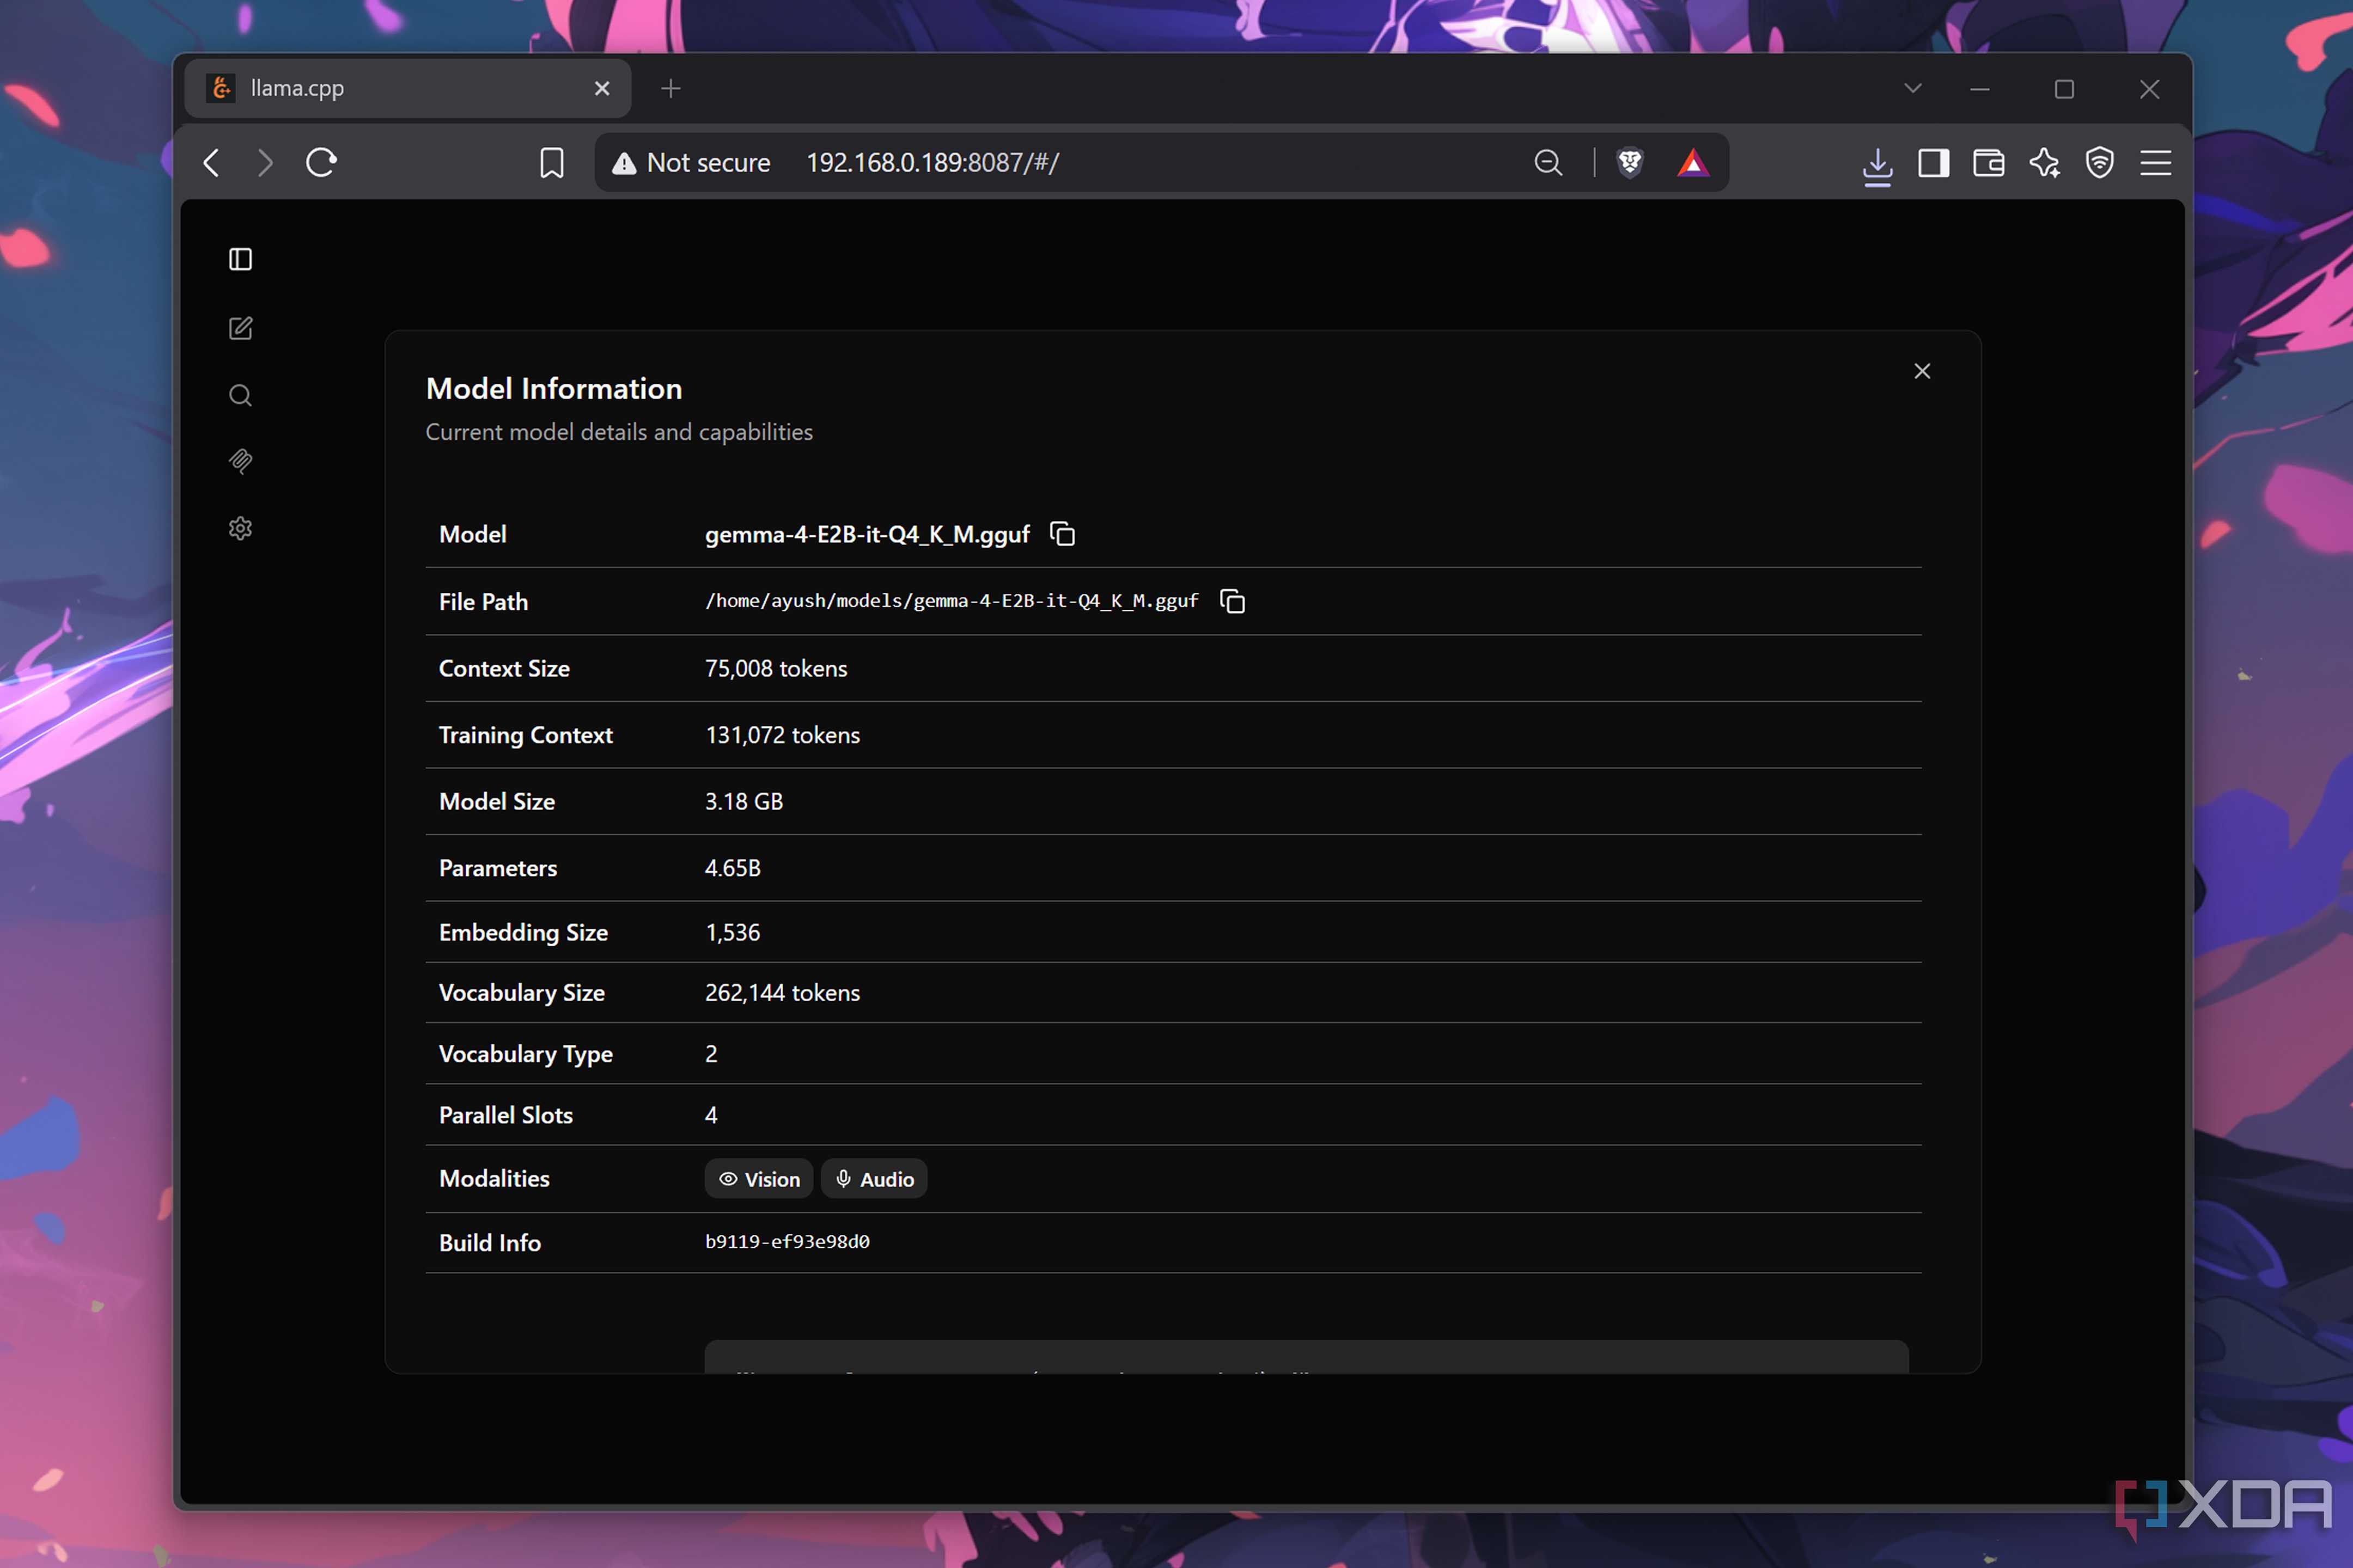2353x1568 pixels.
Task: Click the Embedding Size value 1,536
Action: tap(732, 933)
